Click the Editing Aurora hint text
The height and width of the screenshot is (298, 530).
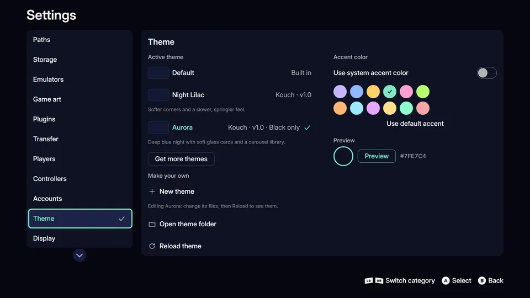[x=213, y=206]
